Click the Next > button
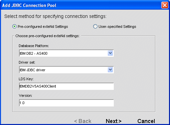Viewport: 170px width, 125px height. [x=114, y=121]
